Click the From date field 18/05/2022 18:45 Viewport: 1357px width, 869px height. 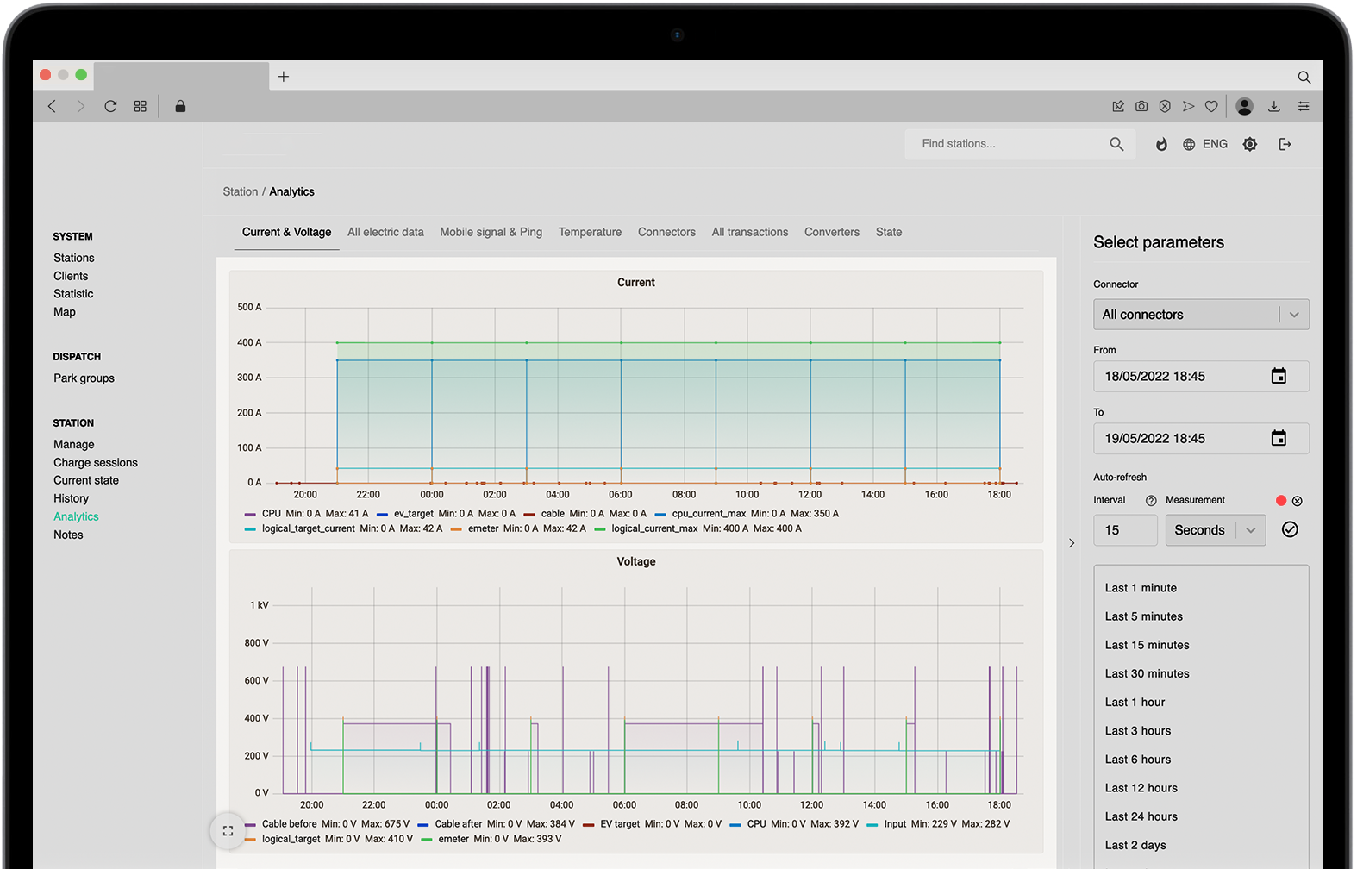point(1201,377)
